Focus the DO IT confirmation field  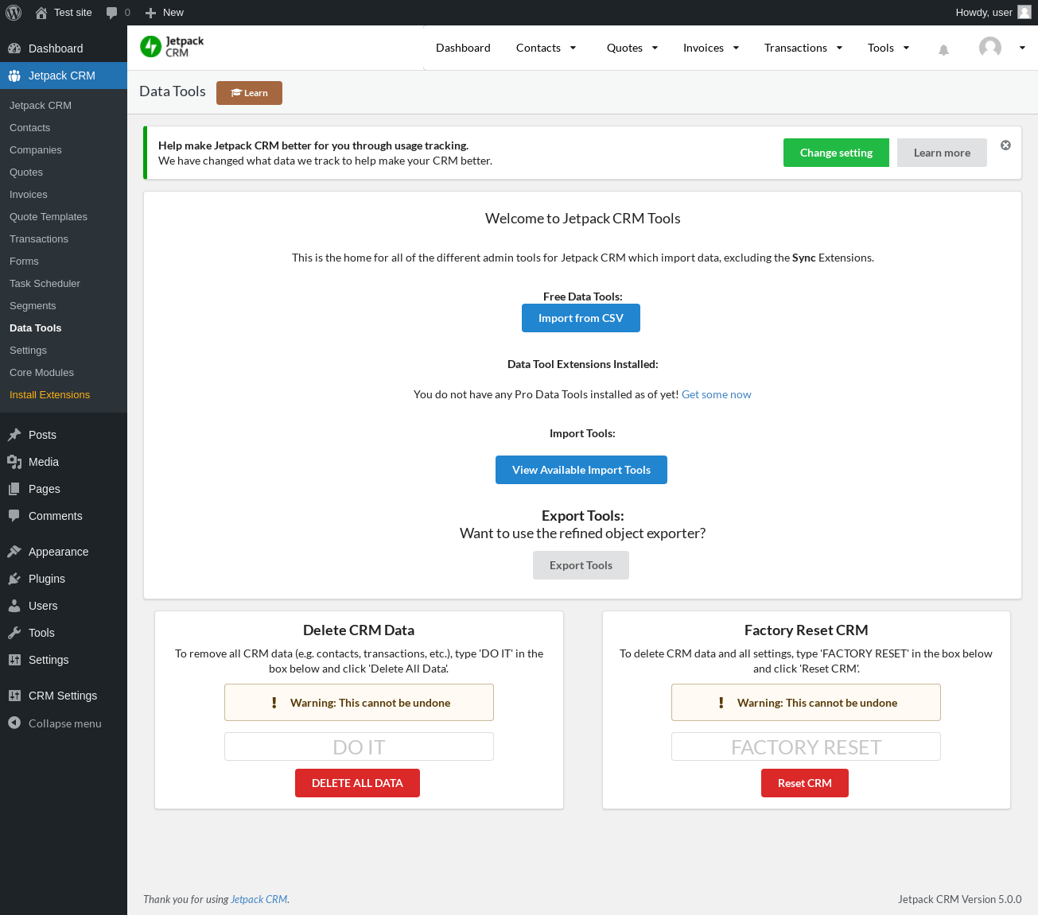tap(359, 746)
